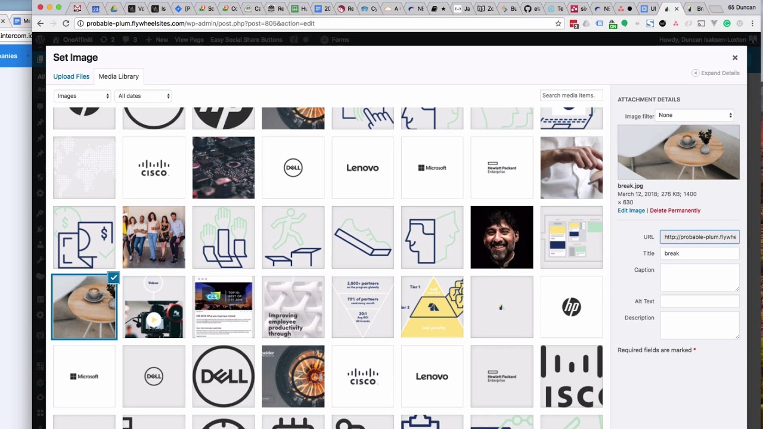Click the Caption text area
Image resolution: width=763 pixels, height=429 pixels.
coord(699,277)
